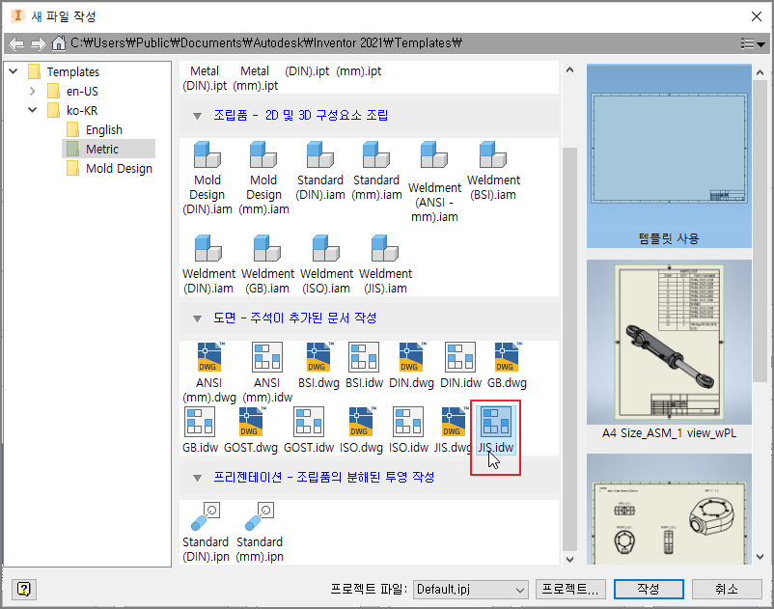Pick Weldment (ANSI - mm).iam template
Screen dimensions: 774x609
pos(434,181)
